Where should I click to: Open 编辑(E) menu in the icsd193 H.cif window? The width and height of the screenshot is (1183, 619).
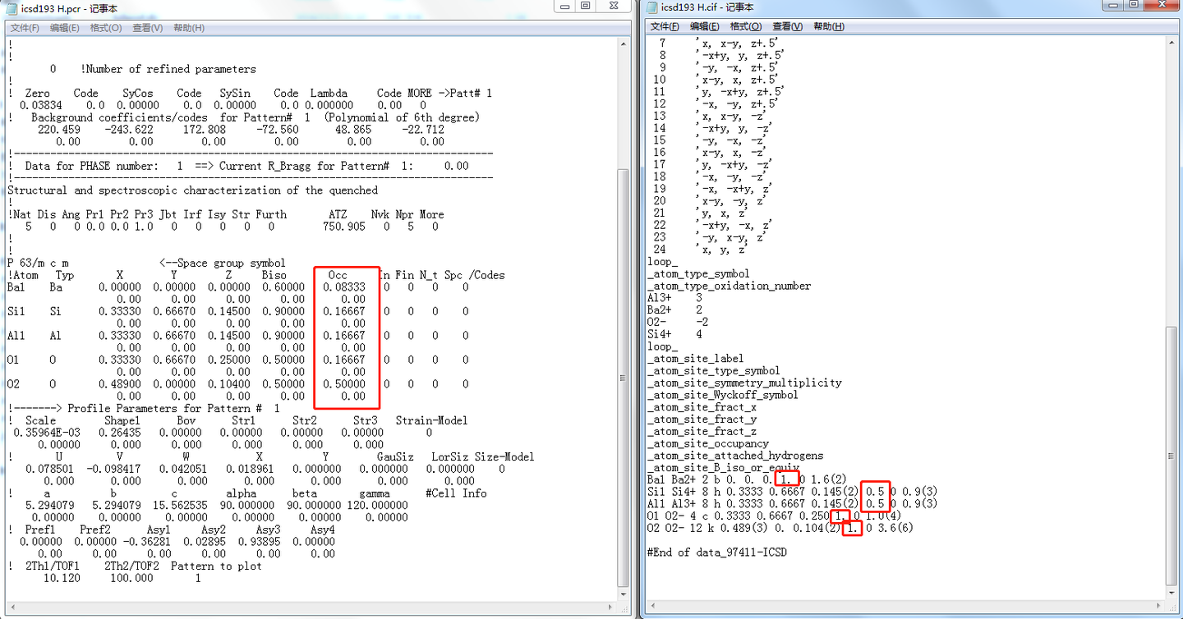point(706,27)
